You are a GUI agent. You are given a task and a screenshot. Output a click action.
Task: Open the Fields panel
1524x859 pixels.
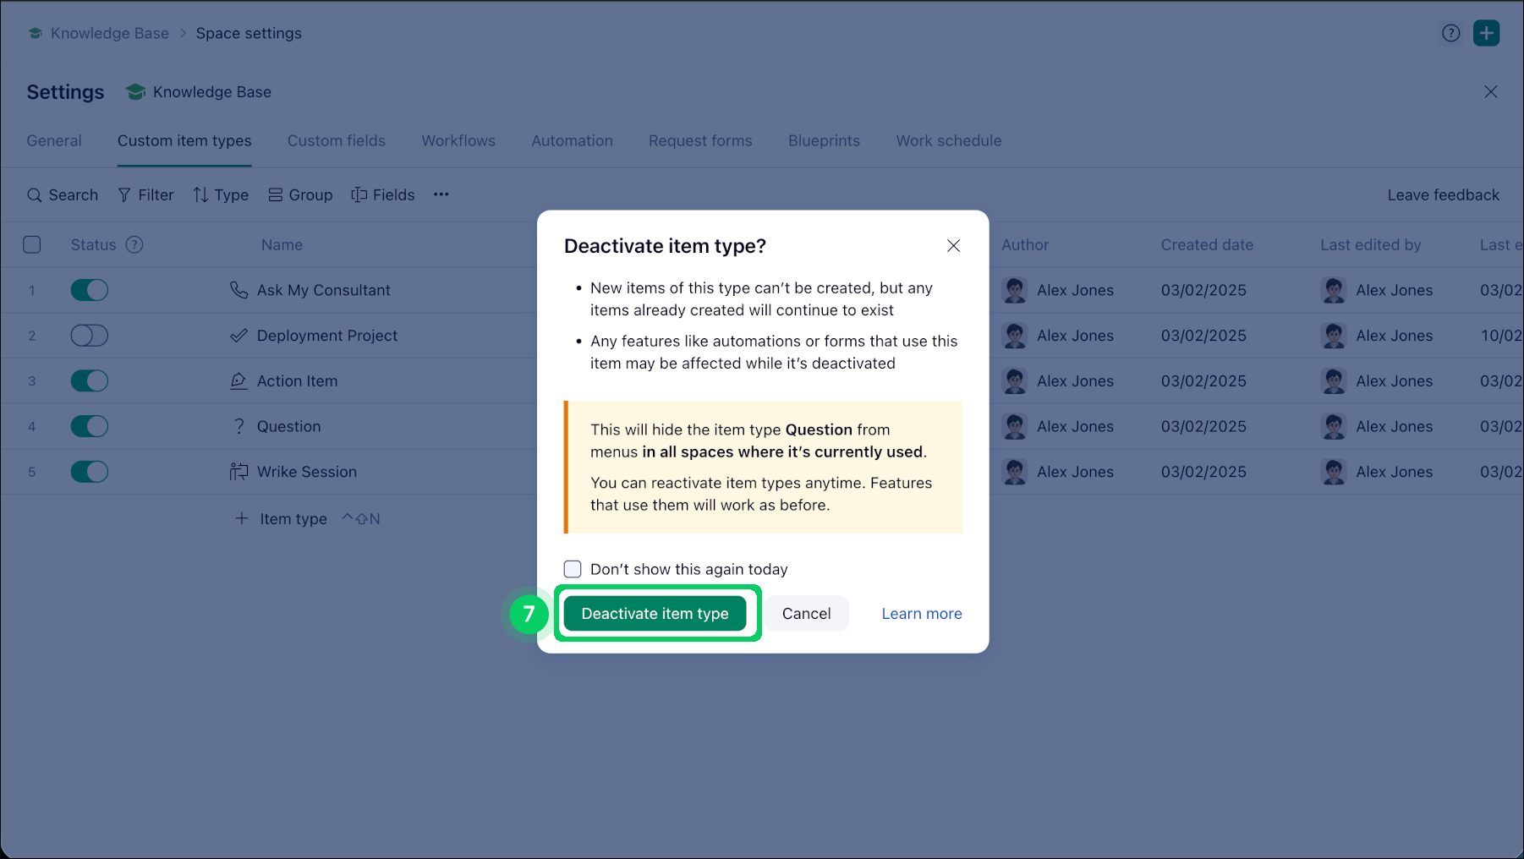[383, 195]
